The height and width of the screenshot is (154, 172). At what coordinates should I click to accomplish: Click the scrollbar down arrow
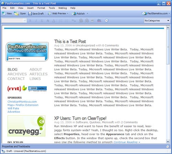point(168,141)
